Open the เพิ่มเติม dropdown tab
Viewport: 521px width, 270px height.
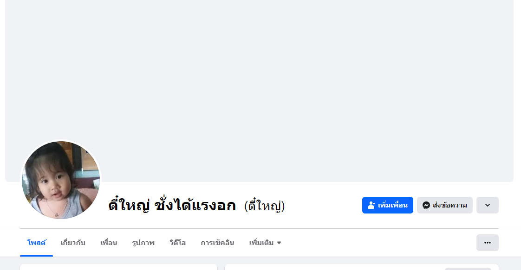261,243
